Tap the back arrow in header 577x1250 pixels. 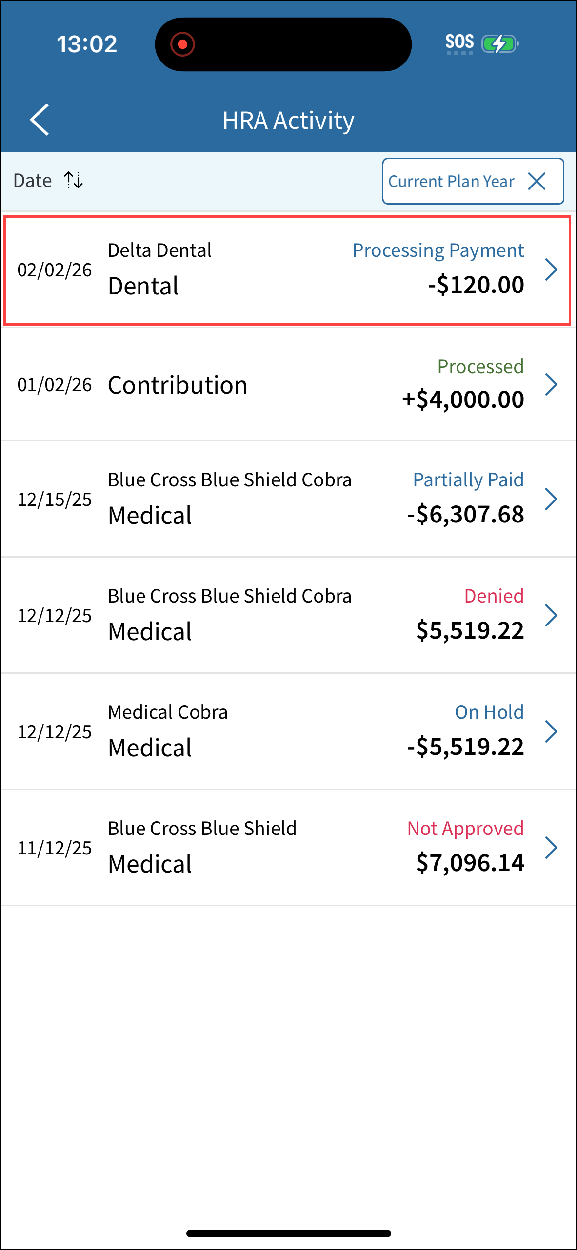pyautogui.click(x=40, y=120)
